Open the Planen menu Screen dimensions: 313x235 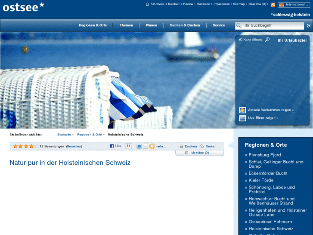[x=151, y=25]
